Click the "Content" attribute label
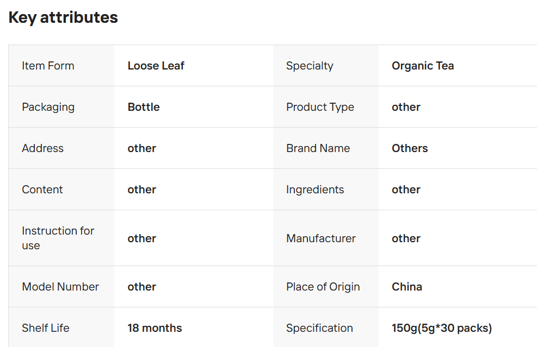Image resolution: width=537 pixels, height=347 pixels. point(42,190)
